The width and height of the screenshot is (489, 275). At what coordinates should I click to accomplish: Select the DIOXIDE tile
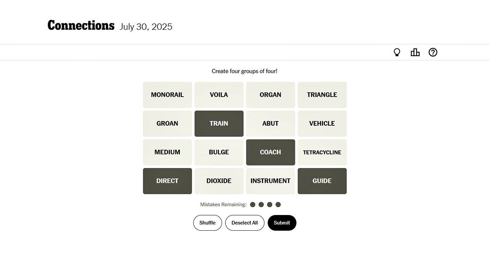click(219, 181)
